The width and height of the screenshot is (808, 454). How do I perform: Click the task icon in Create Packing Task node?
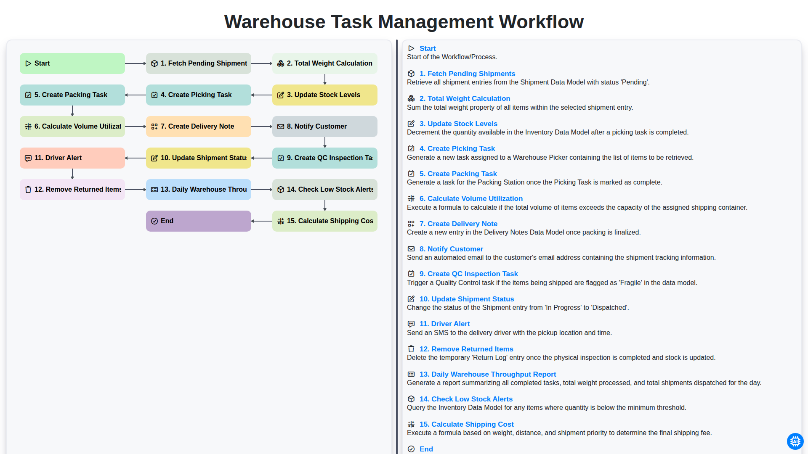tap(28, 95)
